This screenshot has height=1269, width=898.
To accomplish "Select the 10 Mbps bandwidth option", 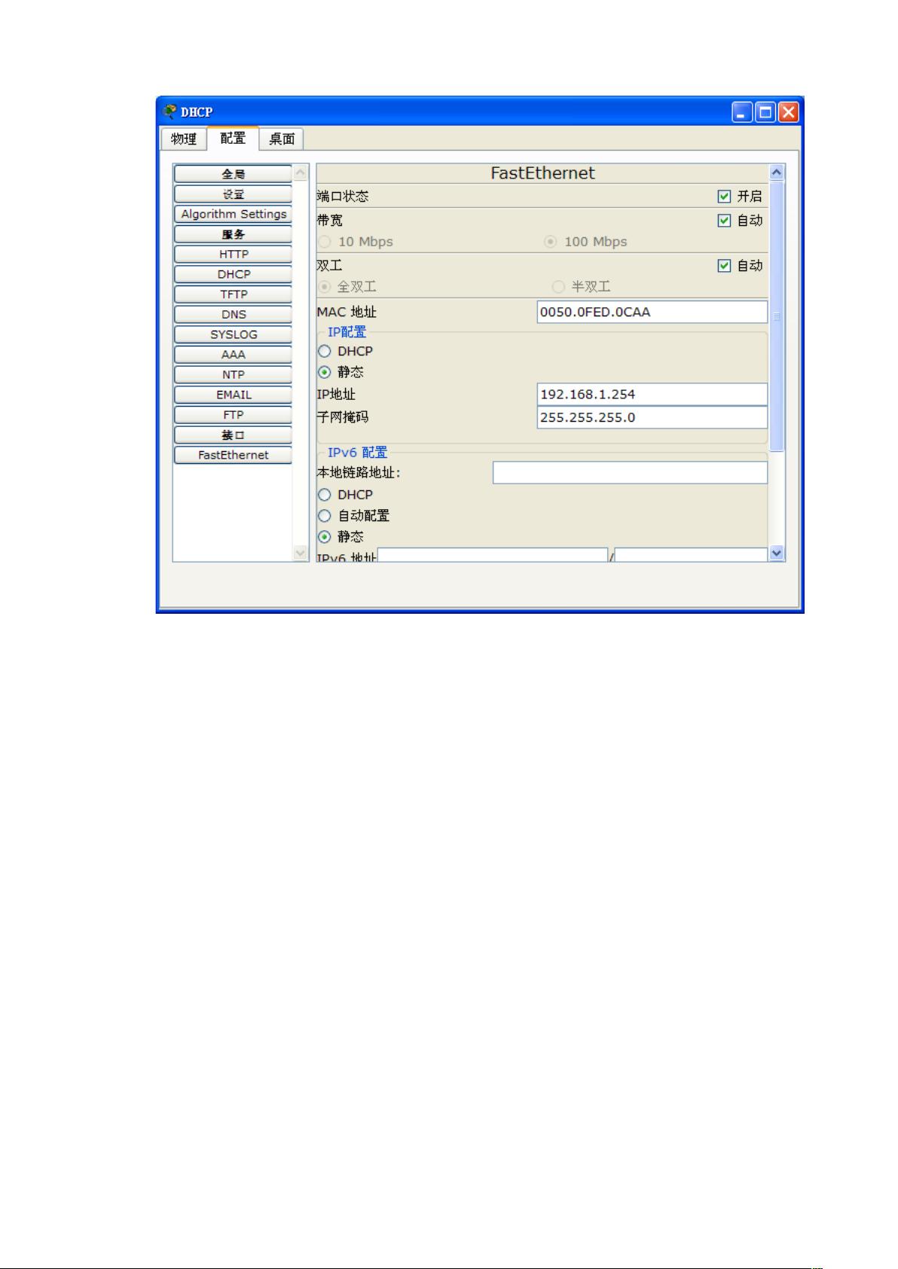I will click(x=325, y=242).
